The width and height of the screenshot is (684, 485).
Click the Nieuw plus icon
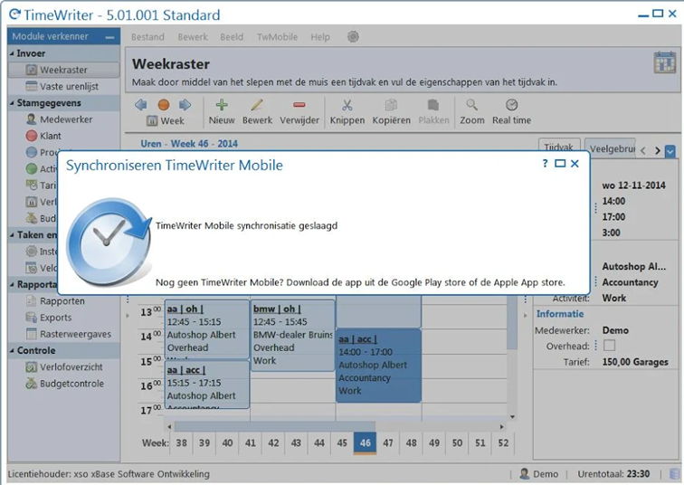[x=222, y=105]
